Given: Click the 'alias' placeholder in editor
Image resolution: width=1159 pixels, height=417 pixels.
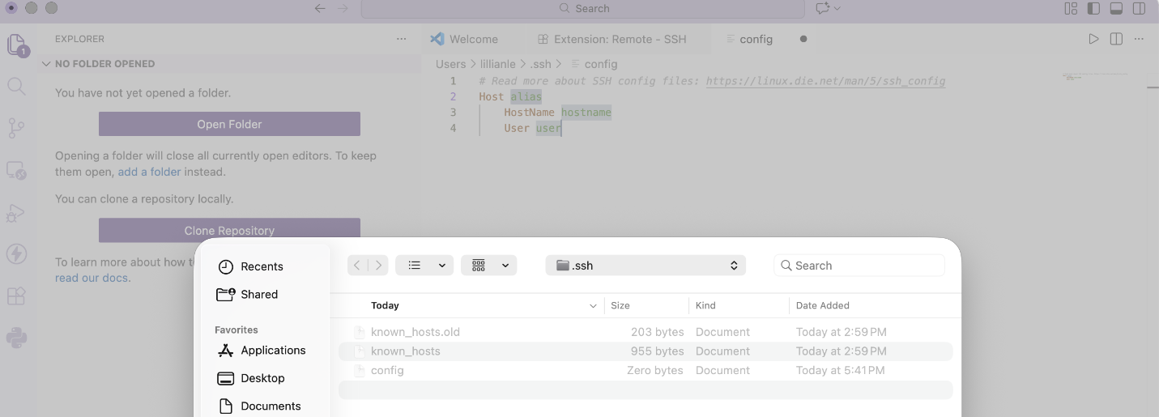Looking at the screenshot, I should pyautogui.click(x=526, y=96).
